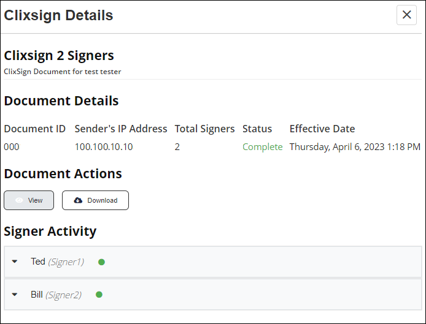Click the cloud download icon

(78, 200)
